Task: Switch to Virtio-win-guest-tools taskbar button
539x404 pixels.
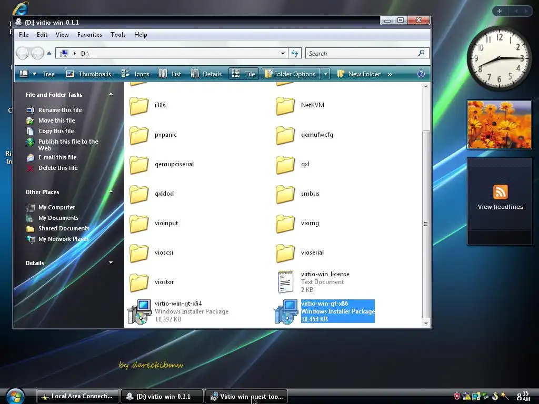Action: [246, 397]
